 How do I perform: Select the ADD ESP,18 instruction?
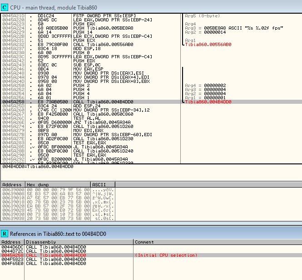(87, 48)
